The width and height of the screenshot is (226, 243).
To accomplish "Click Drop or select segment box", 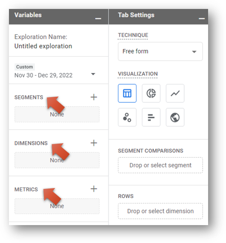I will (x=160, y=165).
